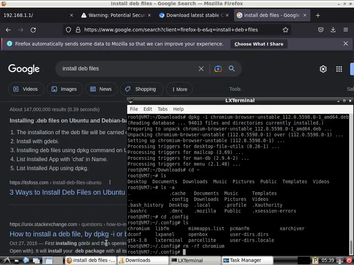Click the red power logout button

pos(349,261)
